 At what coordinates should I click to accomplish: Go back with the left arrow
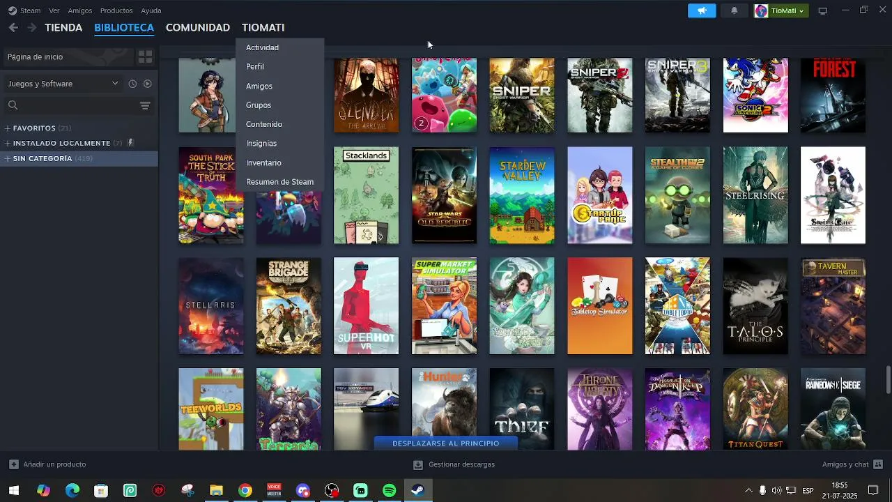(x=13, y=28)
